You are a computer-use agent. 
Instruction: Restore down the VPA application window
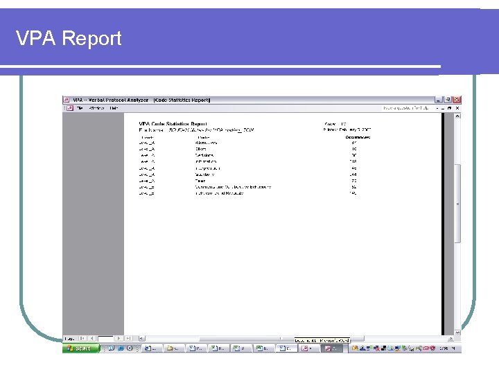coord(448,100)
